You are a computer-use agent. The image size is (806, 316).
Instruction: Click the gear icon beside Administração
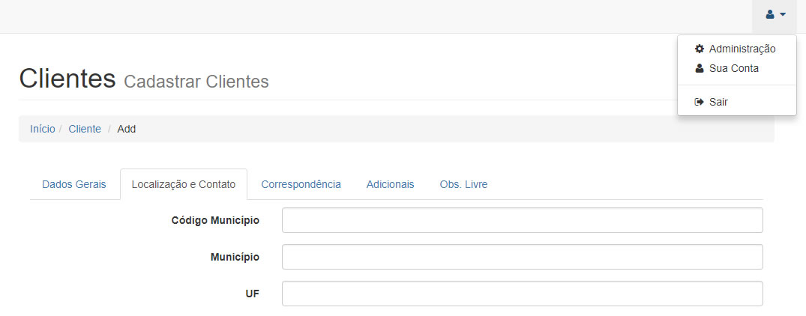pos(700,49)
